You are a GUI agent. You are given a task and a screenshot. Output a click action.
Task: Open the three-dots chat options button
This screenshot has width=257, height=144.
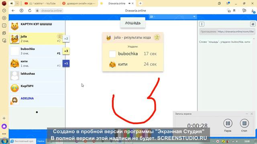[x=202, y=24]
